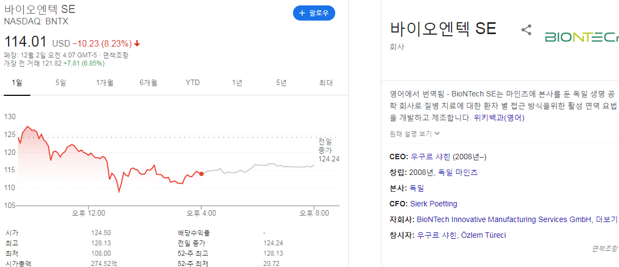Click the 최고 value 128.13
Image resolution: width=619 pixels, height=267 pixels.
tap(101, 243)
